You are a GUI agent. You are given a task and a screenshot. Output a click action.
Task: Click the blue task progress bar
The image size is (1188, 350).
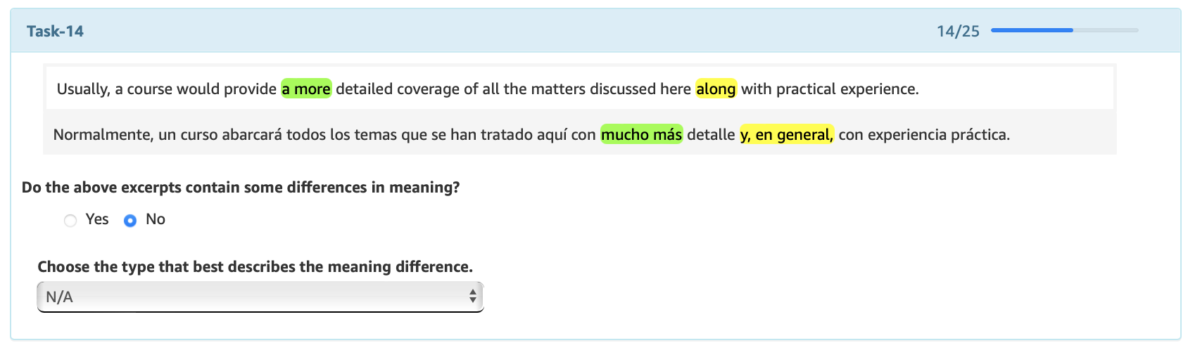click(x=1064, y=30)
